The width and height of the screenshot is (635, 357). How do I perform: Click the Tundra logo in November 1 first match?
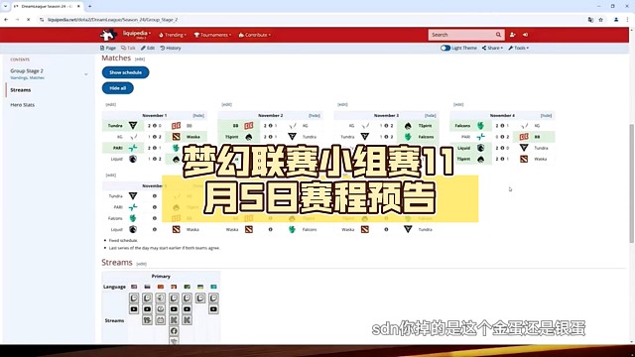pos(133,126)
